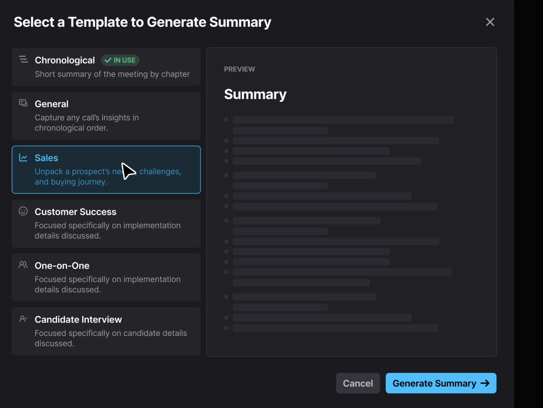Click the General chat bubbles icon
This screenshot has height=408, width=543.
point(23,103)
